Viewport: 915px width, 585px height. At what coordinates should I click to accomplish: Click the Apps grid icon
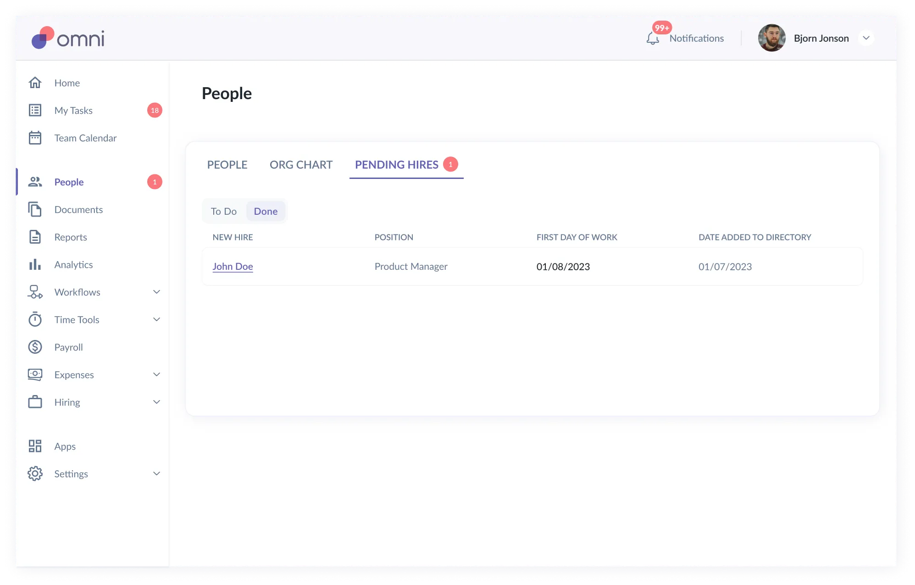(x=35, y=446)
